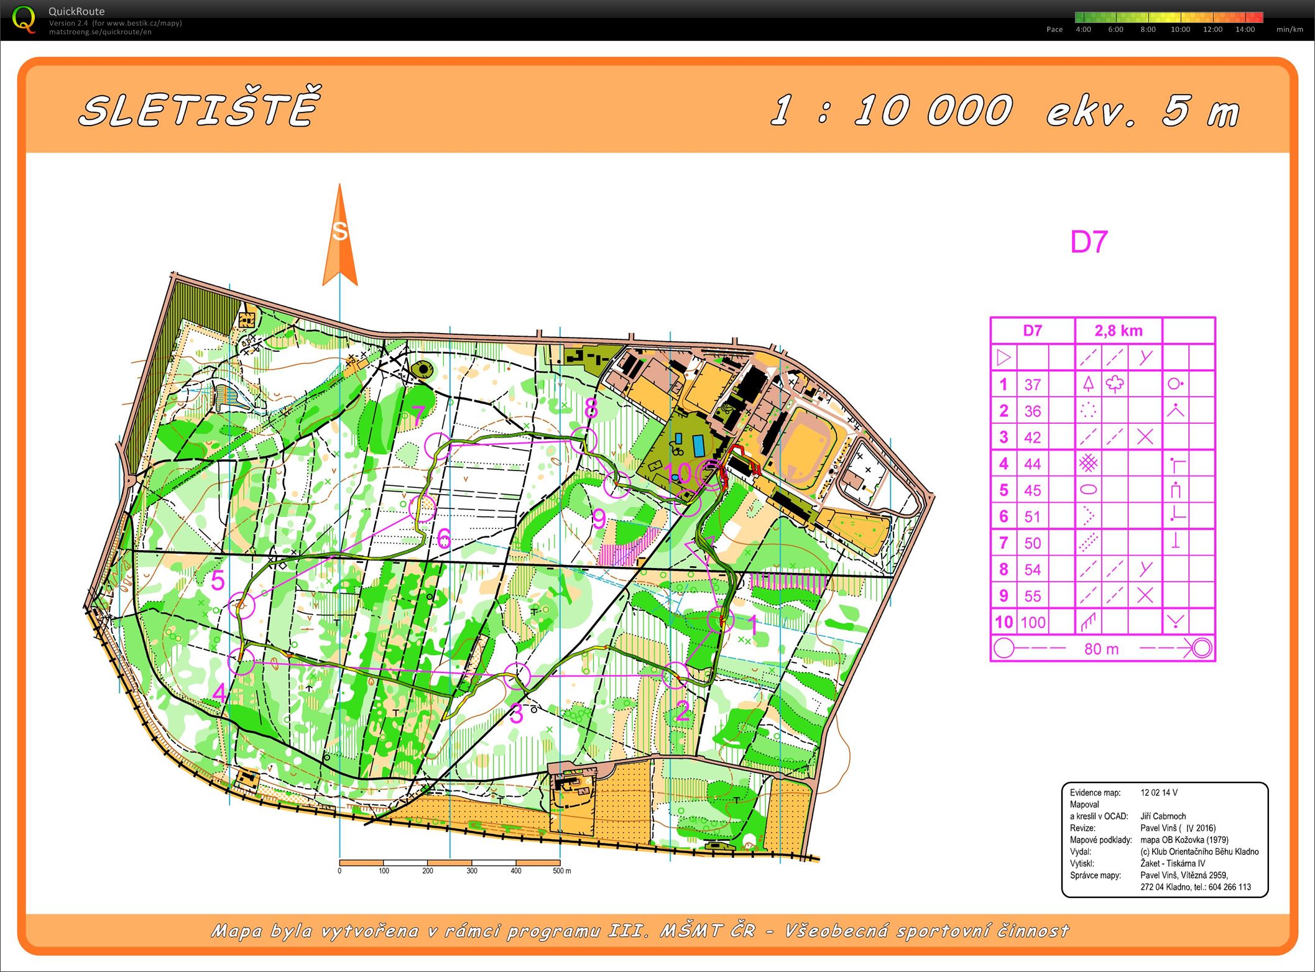
Task: Click the black dot ring symbol near control 7
Action: (423, 370)
